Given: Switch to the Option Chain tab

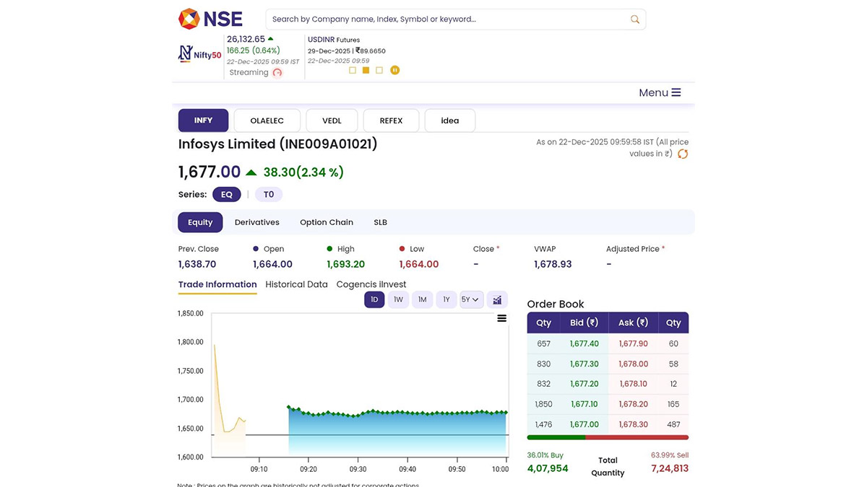Looking at the screenshot, I should tap(327, 222).
